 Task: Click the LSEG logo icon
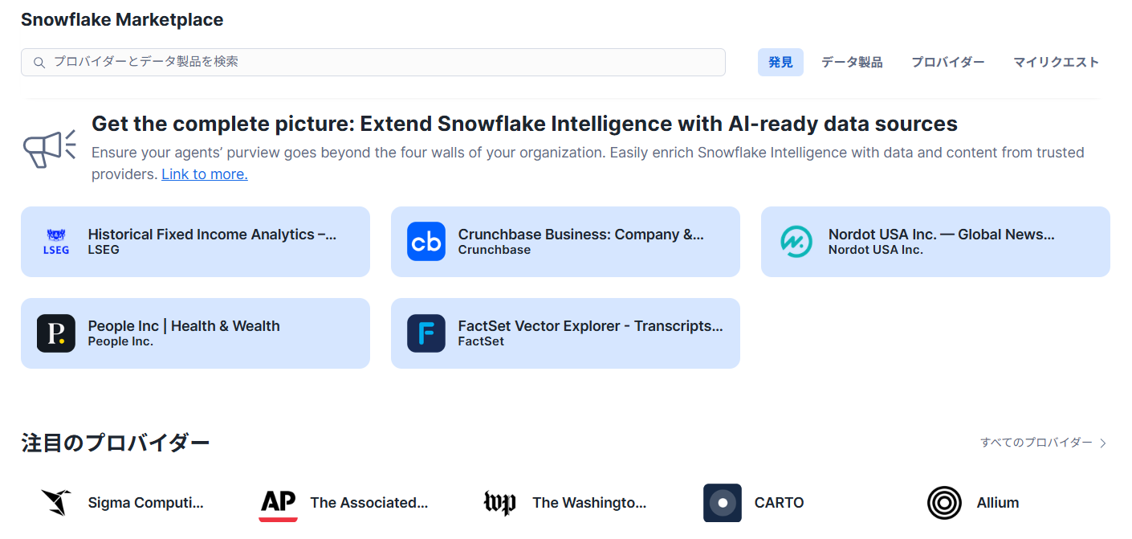coord(56,242)
